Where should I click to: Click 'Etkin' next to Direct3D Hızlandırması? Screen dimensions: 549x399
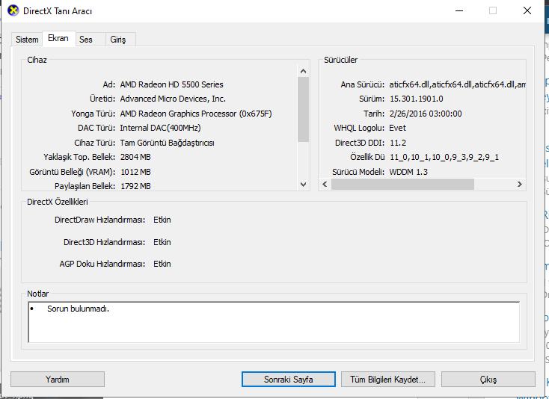point(162,242)
